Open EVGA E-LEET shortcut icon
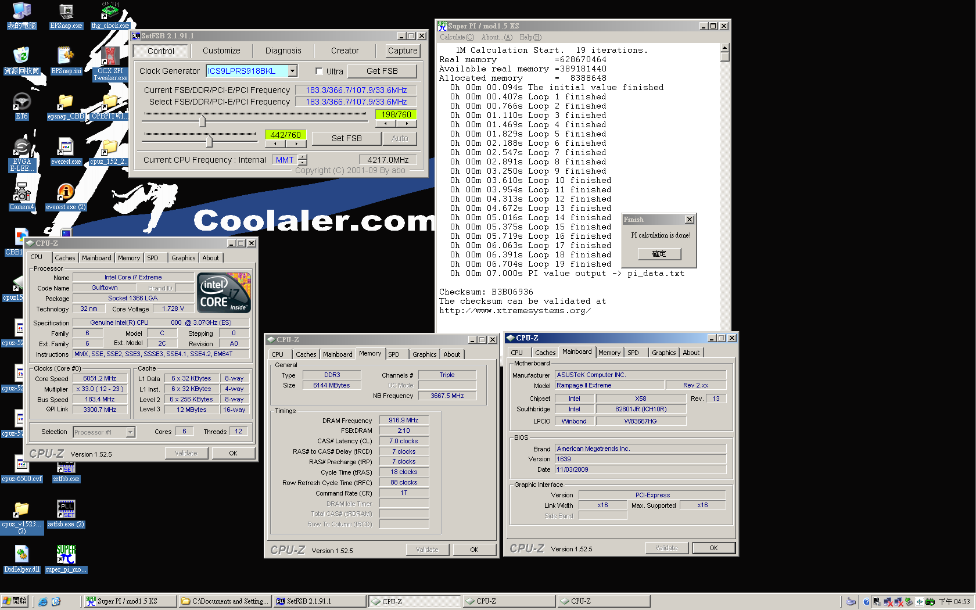Image resolution: width=976 pixels, height=610 pixels. (x=21, y=155)
